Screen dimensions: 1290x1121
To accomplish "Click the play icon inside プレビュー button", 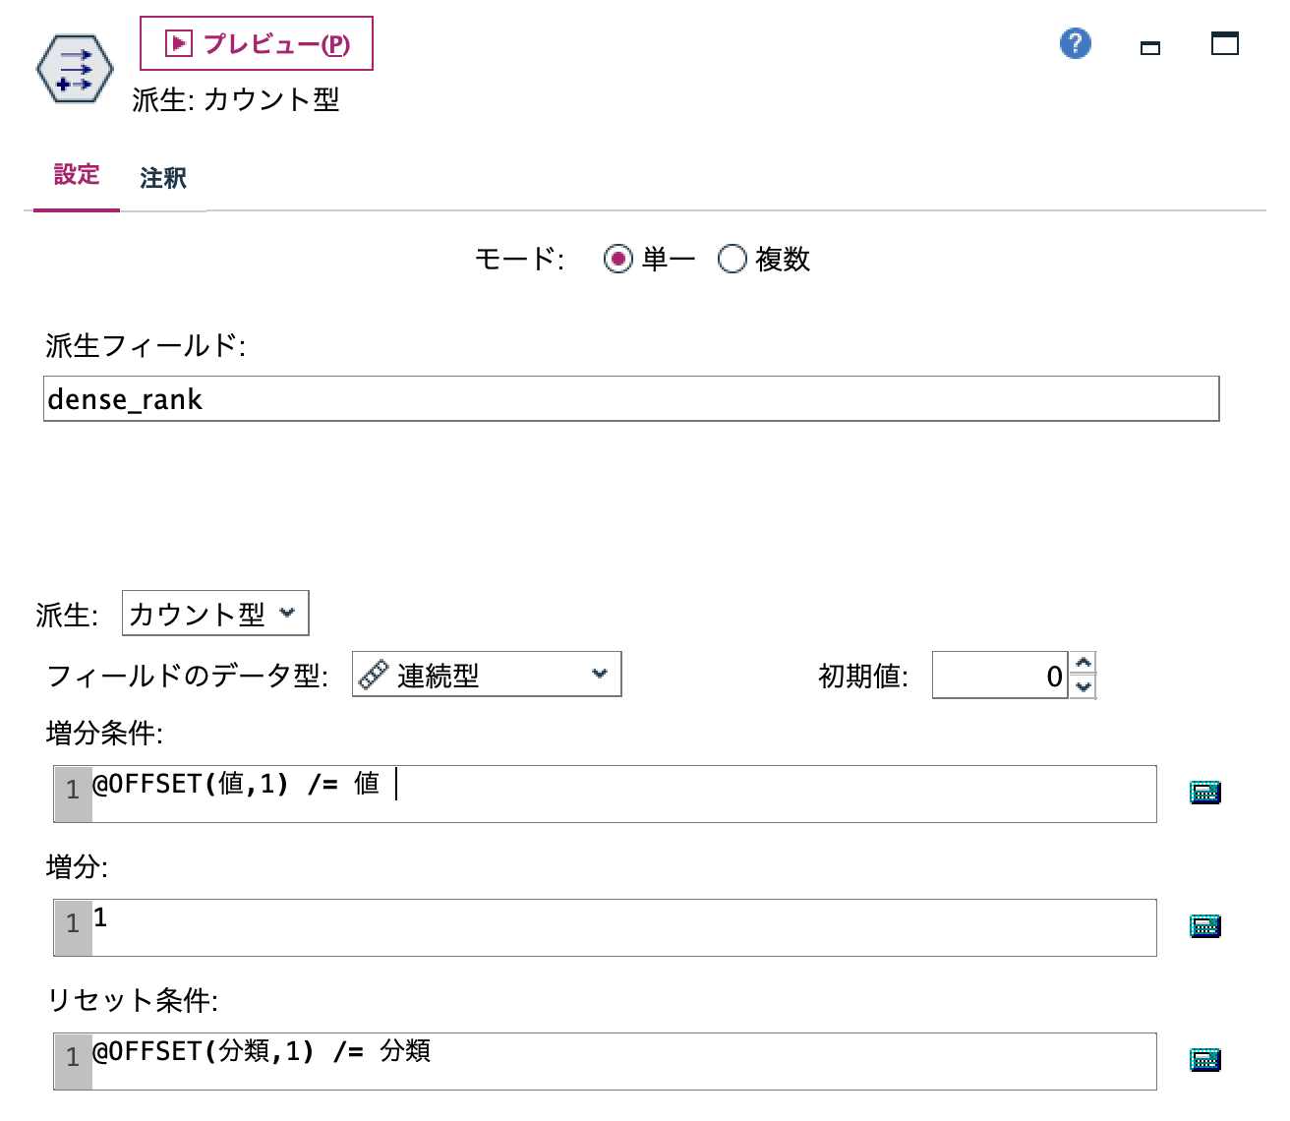I will pos(177,41).
